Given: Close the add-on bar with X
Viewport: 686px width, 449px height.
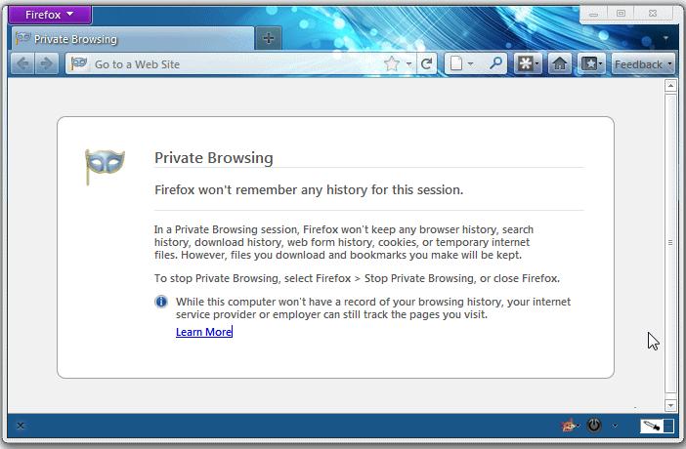Looking at the screenshot, I should pos(21,426).
